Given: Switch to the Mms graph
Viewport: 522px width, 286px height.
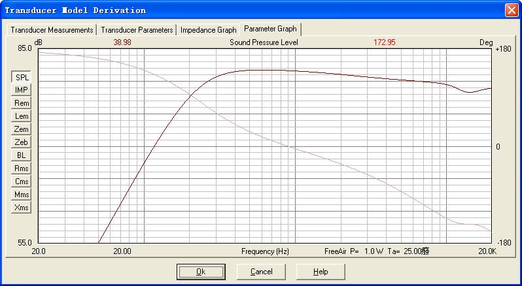Looking at the screenshot, I should click(22, 195).
